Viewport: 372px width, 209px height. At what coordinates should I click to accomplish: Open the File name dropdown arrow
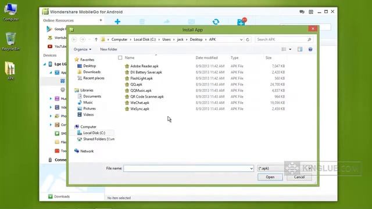[251, 168]
